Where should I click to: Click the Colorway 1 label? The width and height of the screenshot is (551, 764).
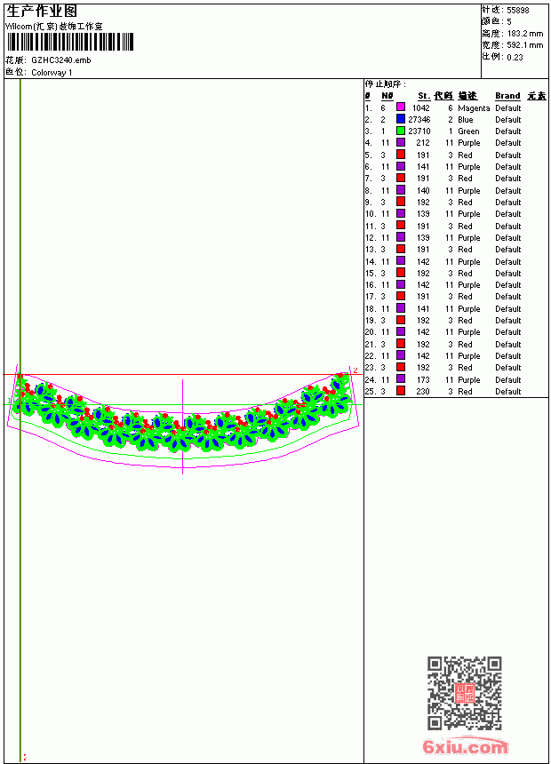52,73
